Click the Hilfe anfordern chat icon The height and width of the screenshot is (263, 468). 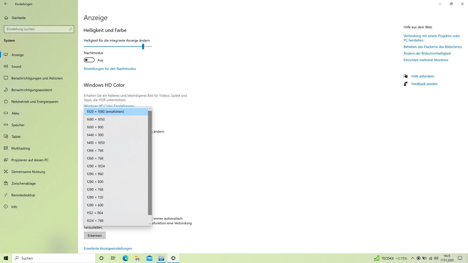[x=406, y=76]
